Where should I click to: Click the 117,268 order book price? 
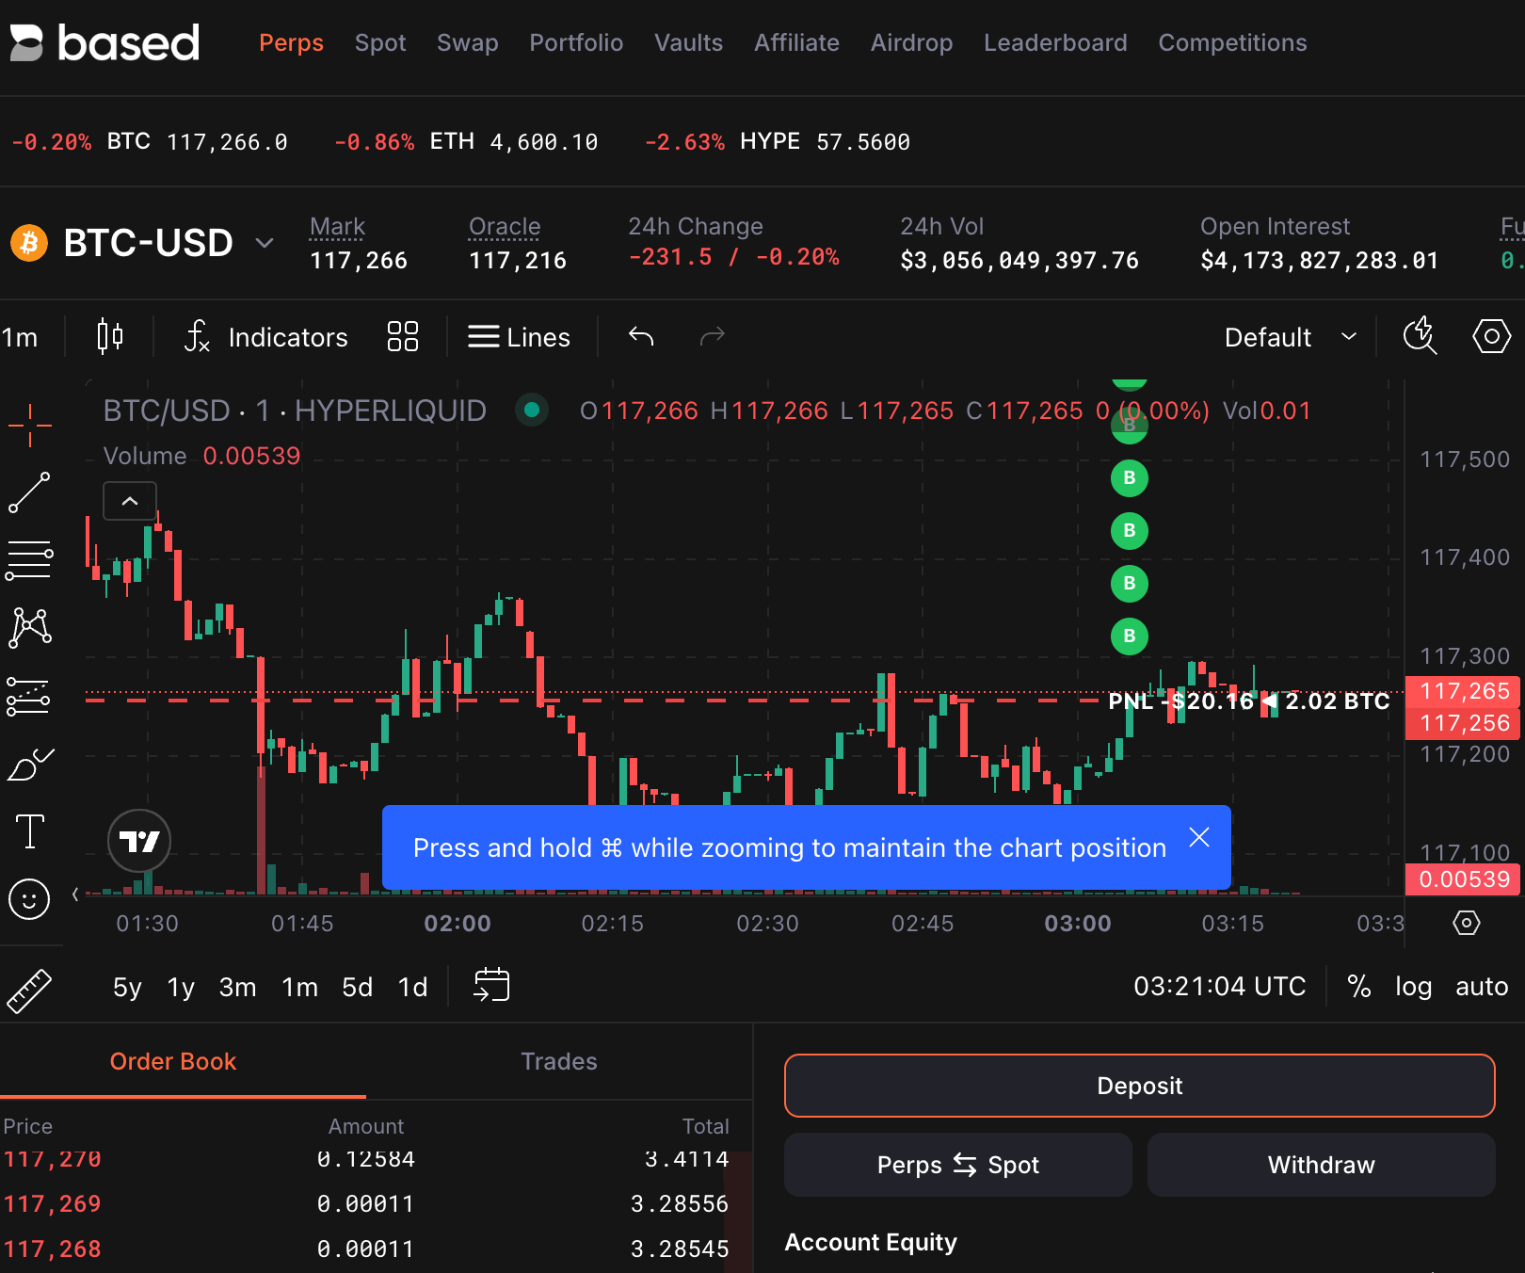coord(53,1249)
